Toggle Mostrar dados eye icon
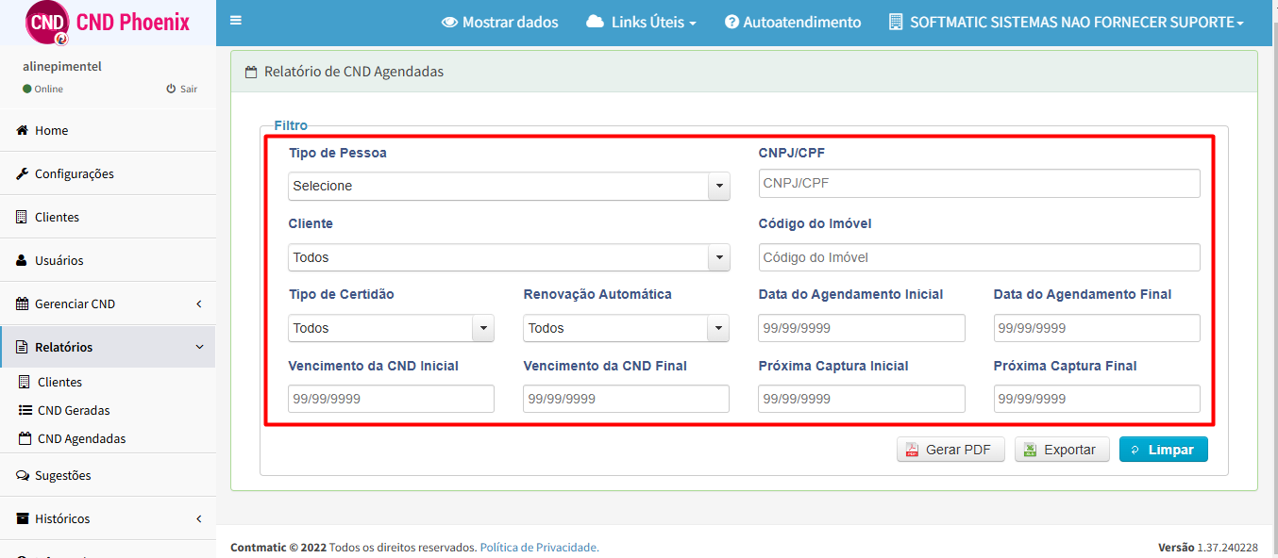 449,23
